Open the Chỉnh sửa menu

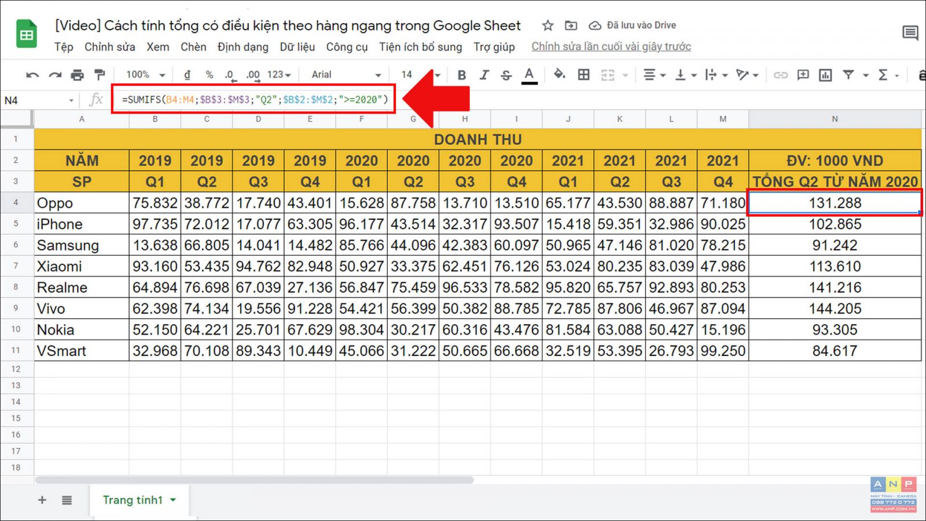click(x=109, y=47)
